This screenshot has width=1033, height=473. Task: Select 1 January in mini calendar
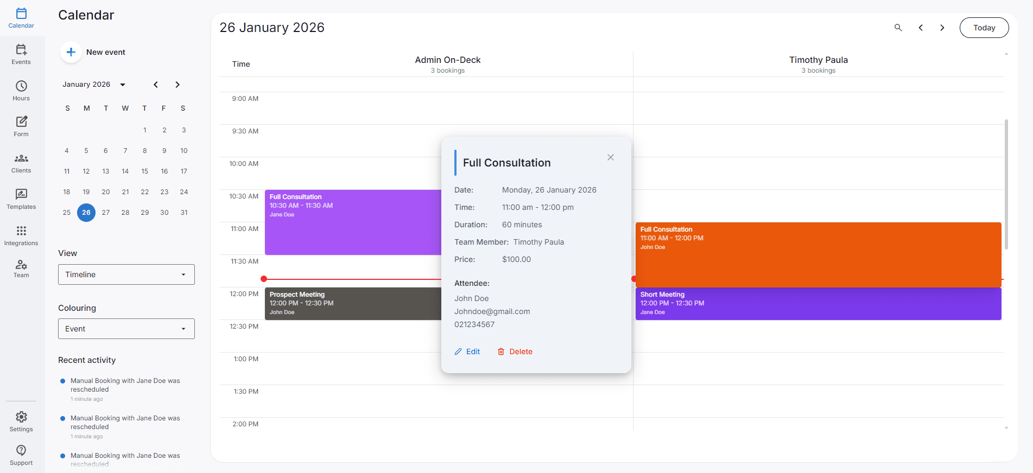click(145, 130)
